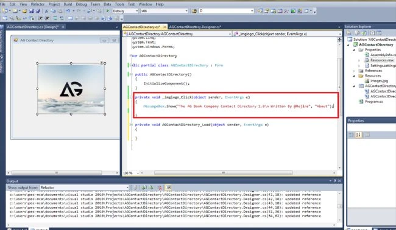
Task: Select Program.cs in Solution Explorer
Action: click(x=373, y=102)
